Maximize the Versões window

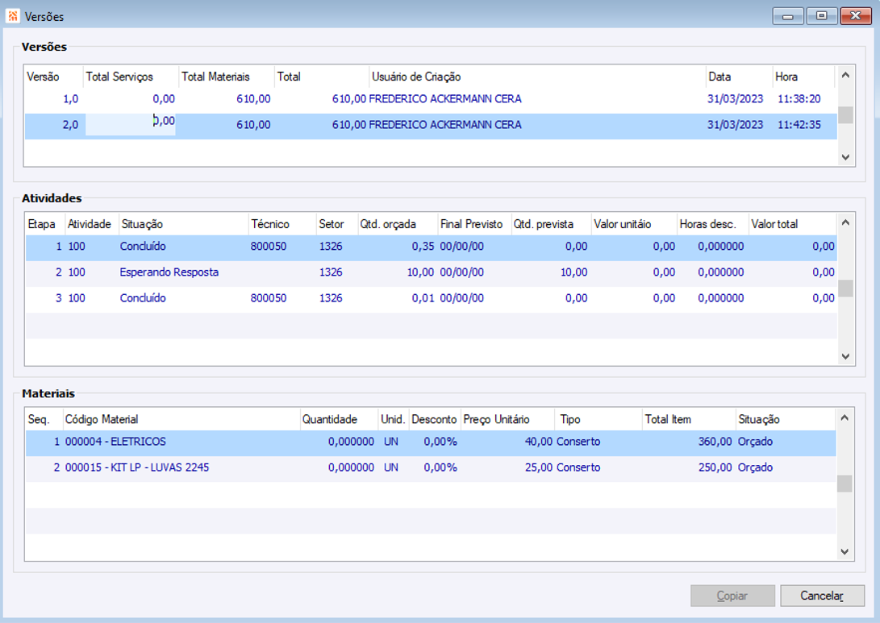coord(821,16)
